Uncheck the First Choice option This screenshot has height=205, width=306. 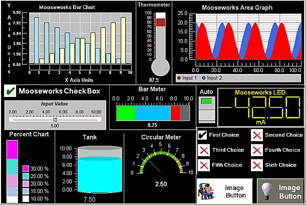[x=203, y=135]
